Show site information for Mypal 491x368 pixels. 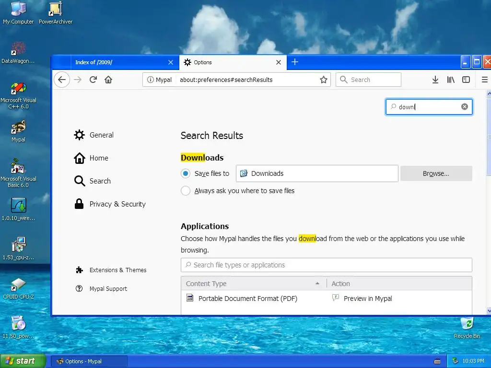[x=159, y=80]
